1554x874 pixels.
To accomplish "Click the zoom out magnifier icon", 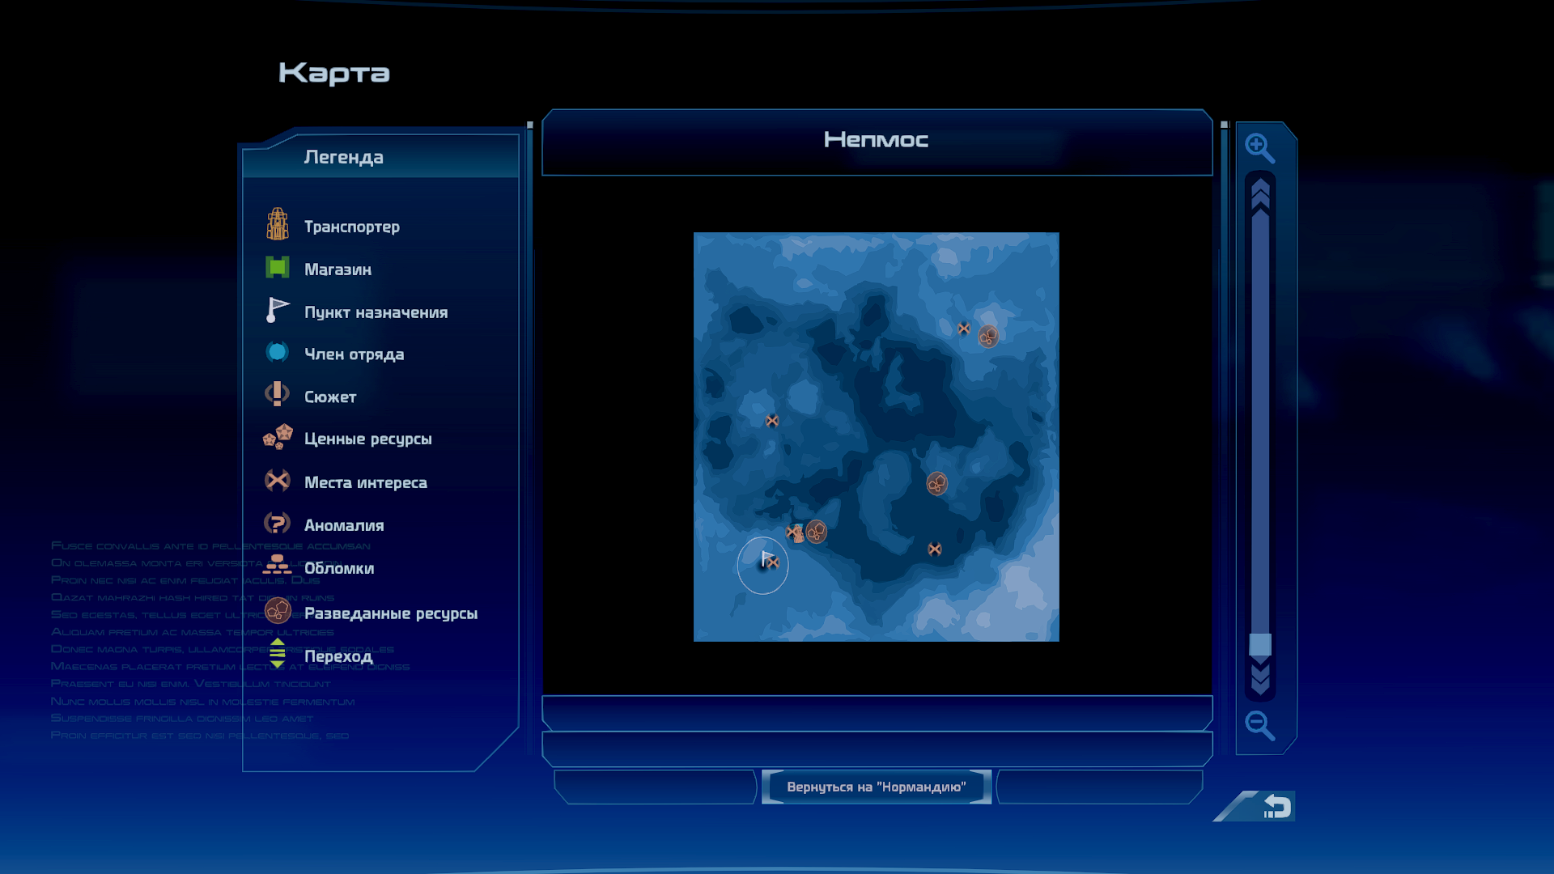I will 1259,725.
